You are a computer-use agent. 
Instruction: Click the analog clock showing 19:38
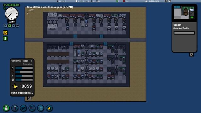[11, 13]
